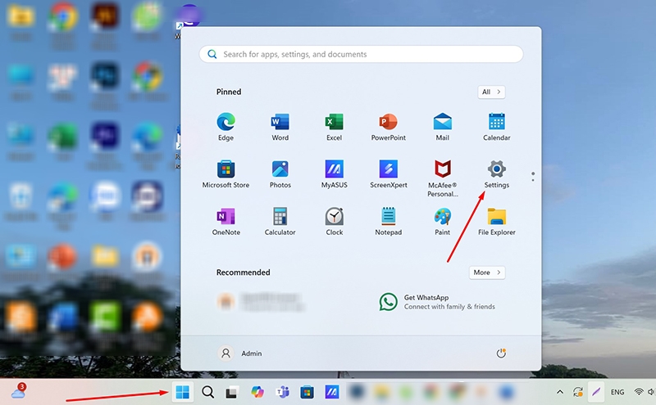Switch the ENG input language indicator
The image size is (656, 405).
(617, 392)
